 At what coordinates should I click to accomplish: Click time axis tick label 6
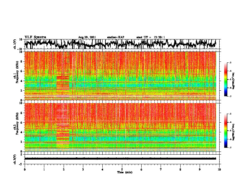point(142,170)
